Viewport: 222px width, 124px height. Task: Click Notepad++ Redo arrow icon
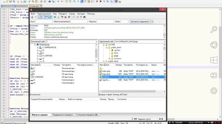(45, 1)
